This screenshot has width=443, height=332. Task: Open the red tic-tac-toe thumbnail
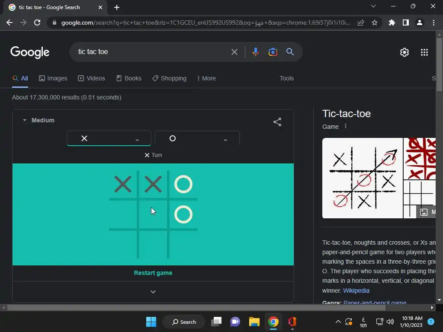[420, 159]
